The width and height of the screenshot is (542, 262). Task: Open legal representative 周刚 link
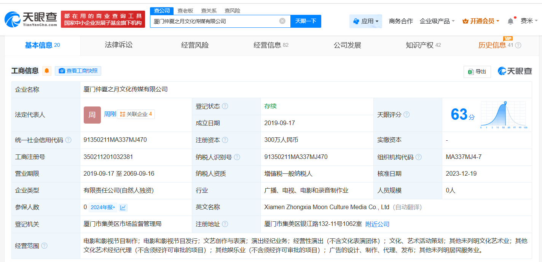110,114
